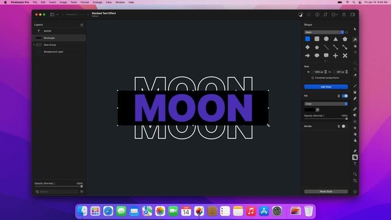The height and width of the screenshot is (220, 391).
Task: Pick the triangle shape
Action: pyautogui.click(x=335, y=39)
